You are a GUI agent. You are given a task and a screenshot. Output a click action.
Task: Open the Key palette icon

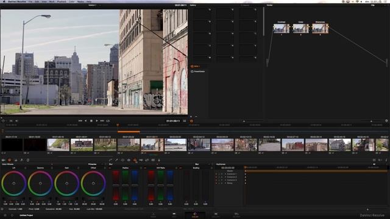(141, 160)
